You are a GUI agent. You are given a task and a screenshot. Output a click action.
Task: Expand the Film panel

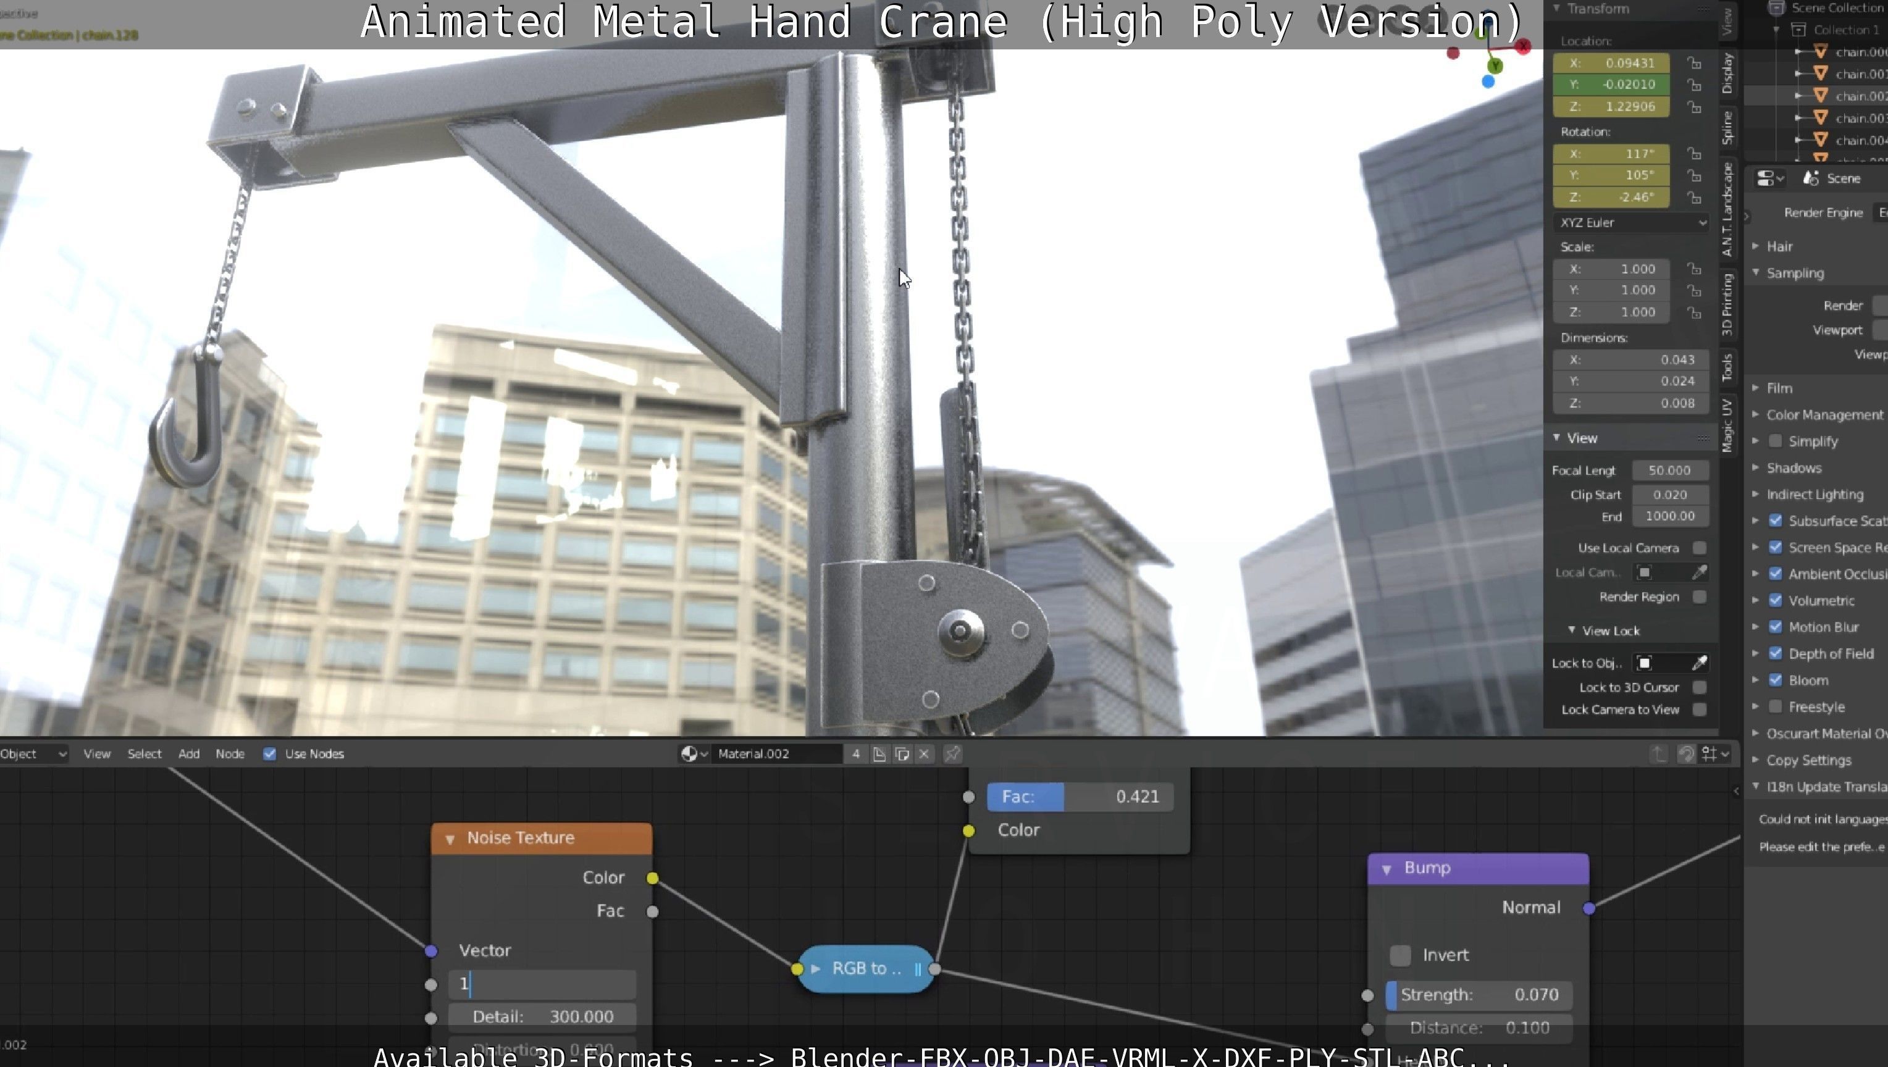(x=1756, y=388)
